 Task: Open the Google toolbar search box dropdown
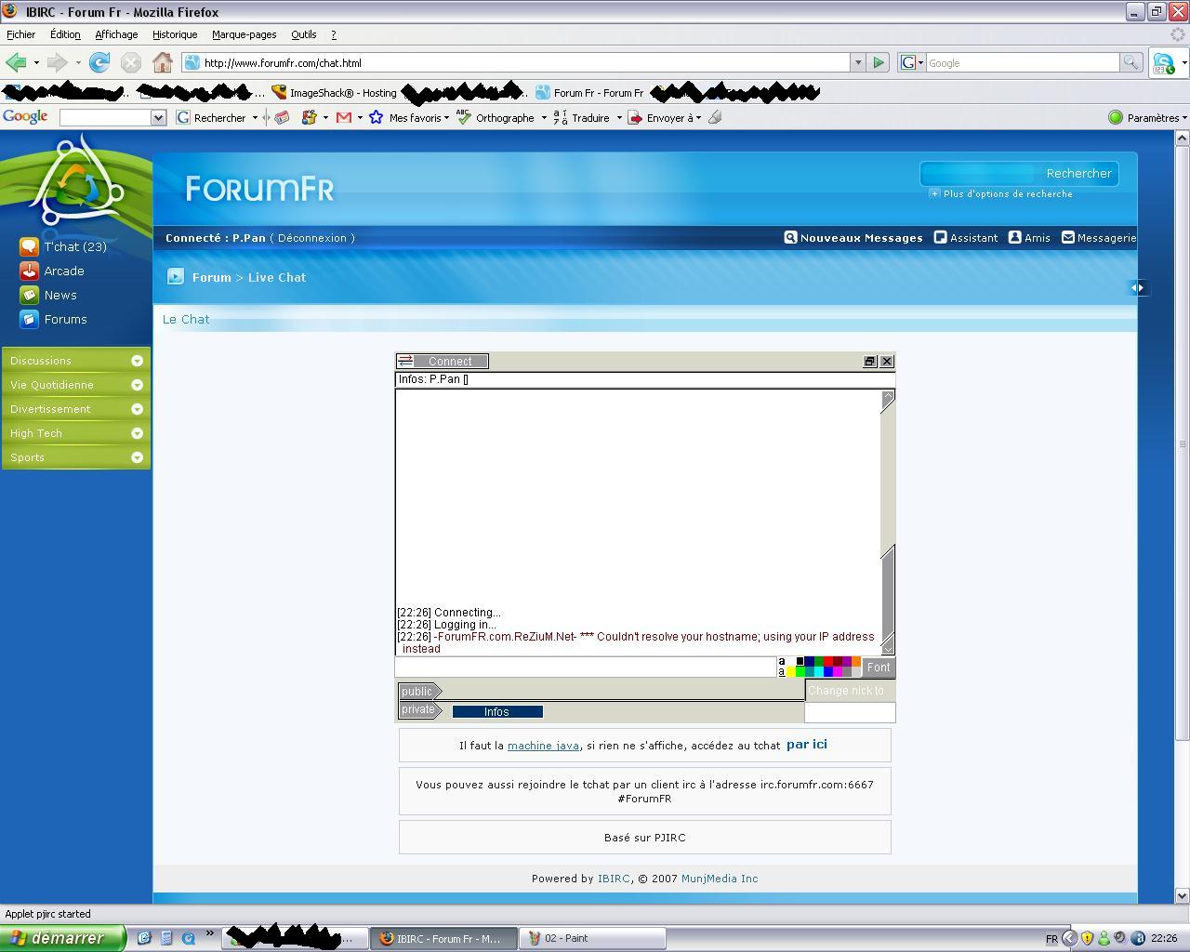158,117
